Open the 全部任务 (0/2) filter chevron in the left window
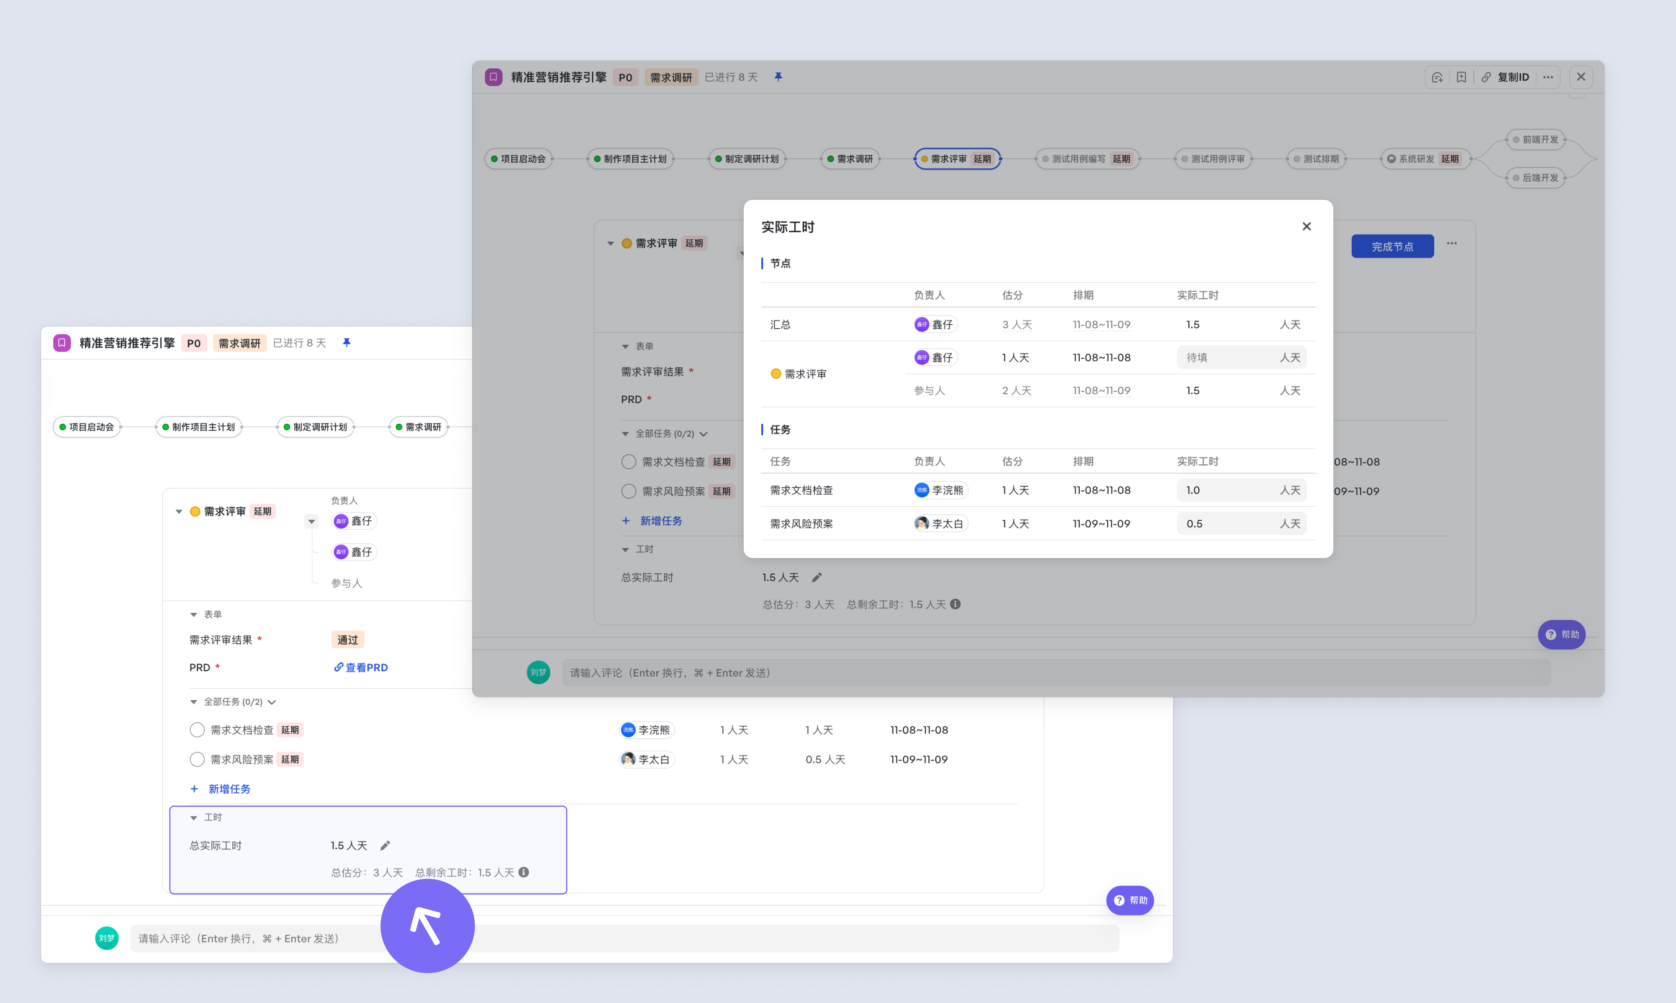 [272, 702]
